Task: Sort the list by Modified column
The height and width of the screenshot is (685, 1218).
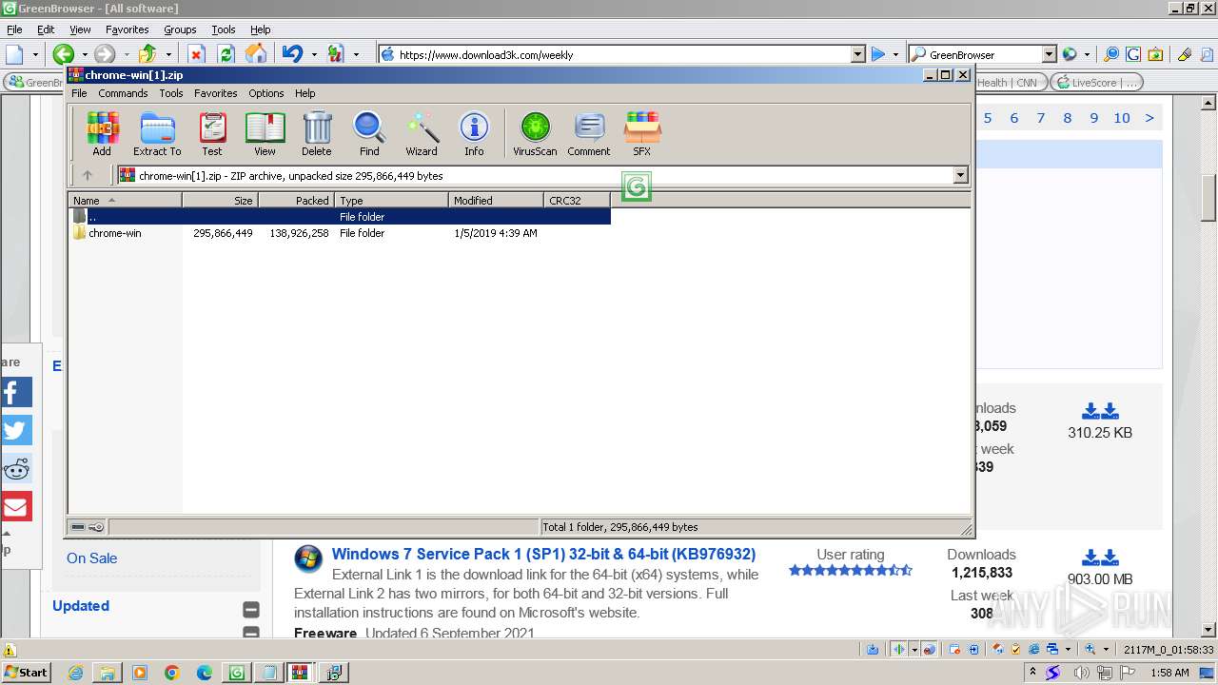Action: pos(496,201)
